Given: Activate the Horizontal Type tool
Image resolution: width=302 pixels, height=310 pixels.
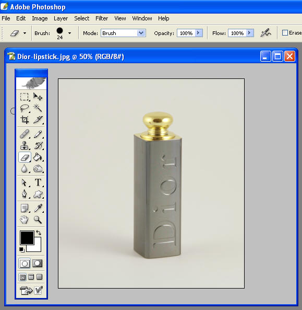Looking at the screenshot, I should pos(38,182).
